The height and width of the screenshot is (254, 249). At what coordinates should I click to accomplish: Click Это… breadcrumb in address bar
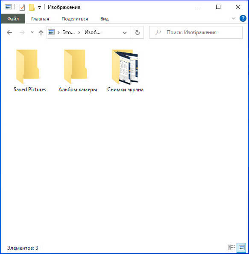[69, 32]
